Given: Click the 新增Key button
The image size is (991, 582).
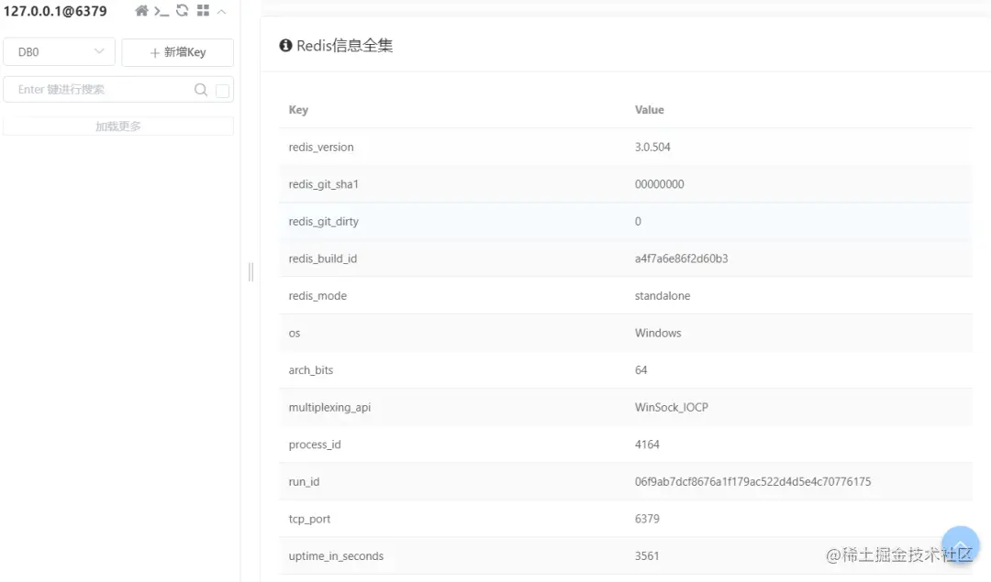Looking at the screenshot, I should [178, 51].
